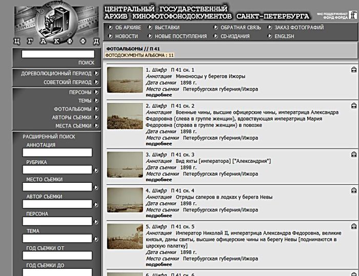This screenshot has height=276, width=359.
Task: Add photo П 41 сн. 2 to basket
Action: (x=354, y=105)
